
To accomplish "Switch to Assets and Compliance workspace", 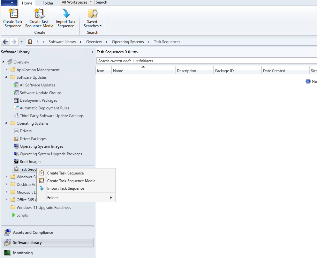I will click(33, 232).
